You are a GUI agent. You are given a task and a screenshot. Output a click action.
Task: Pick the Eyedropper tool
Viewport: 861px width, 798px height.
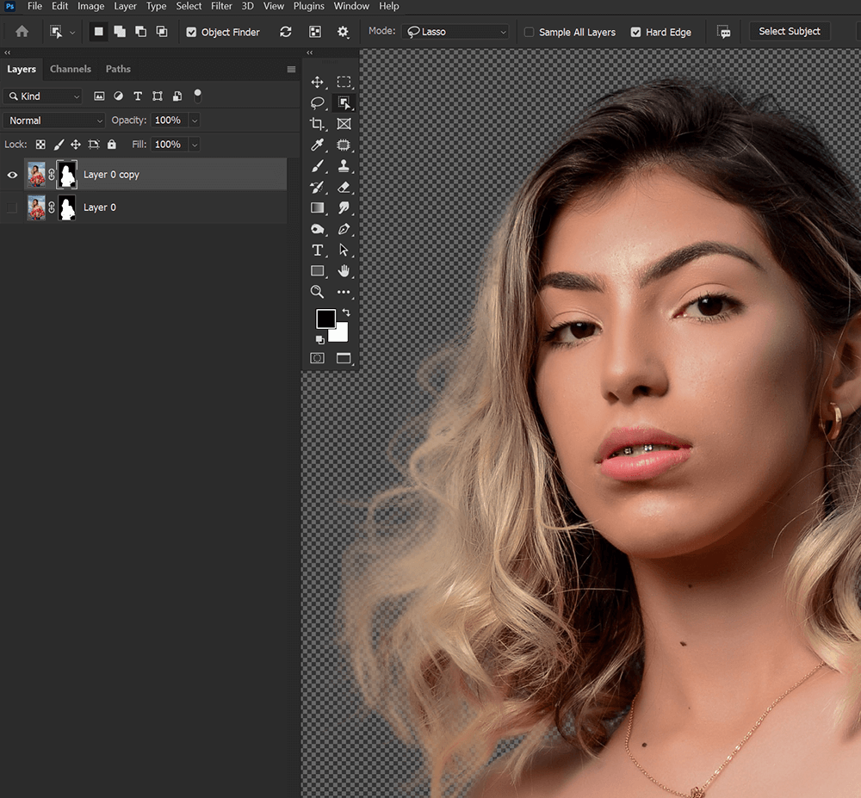click(318, 145)
